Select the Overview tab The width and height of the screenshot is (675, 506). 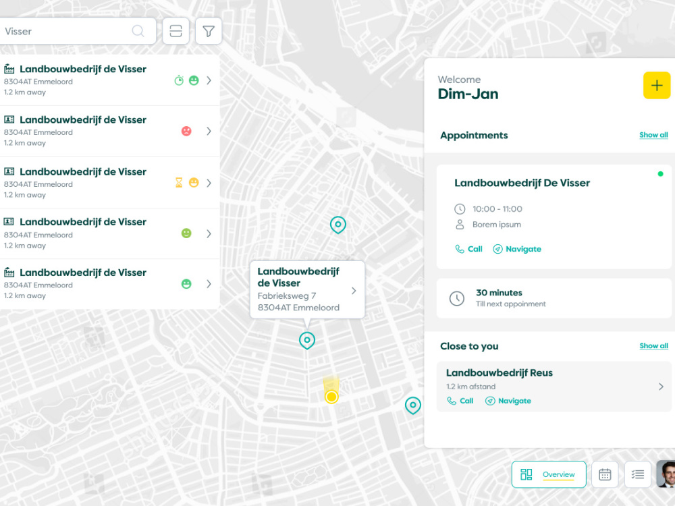click(549, 474)
